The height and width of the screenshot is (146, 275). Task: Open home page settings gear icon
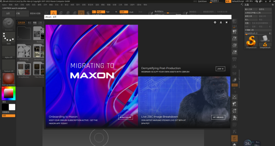pyautogui.click(x=215, y=22)
